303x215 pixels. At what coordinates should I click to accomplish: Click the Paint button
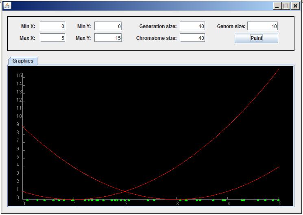tap(256, 38)
